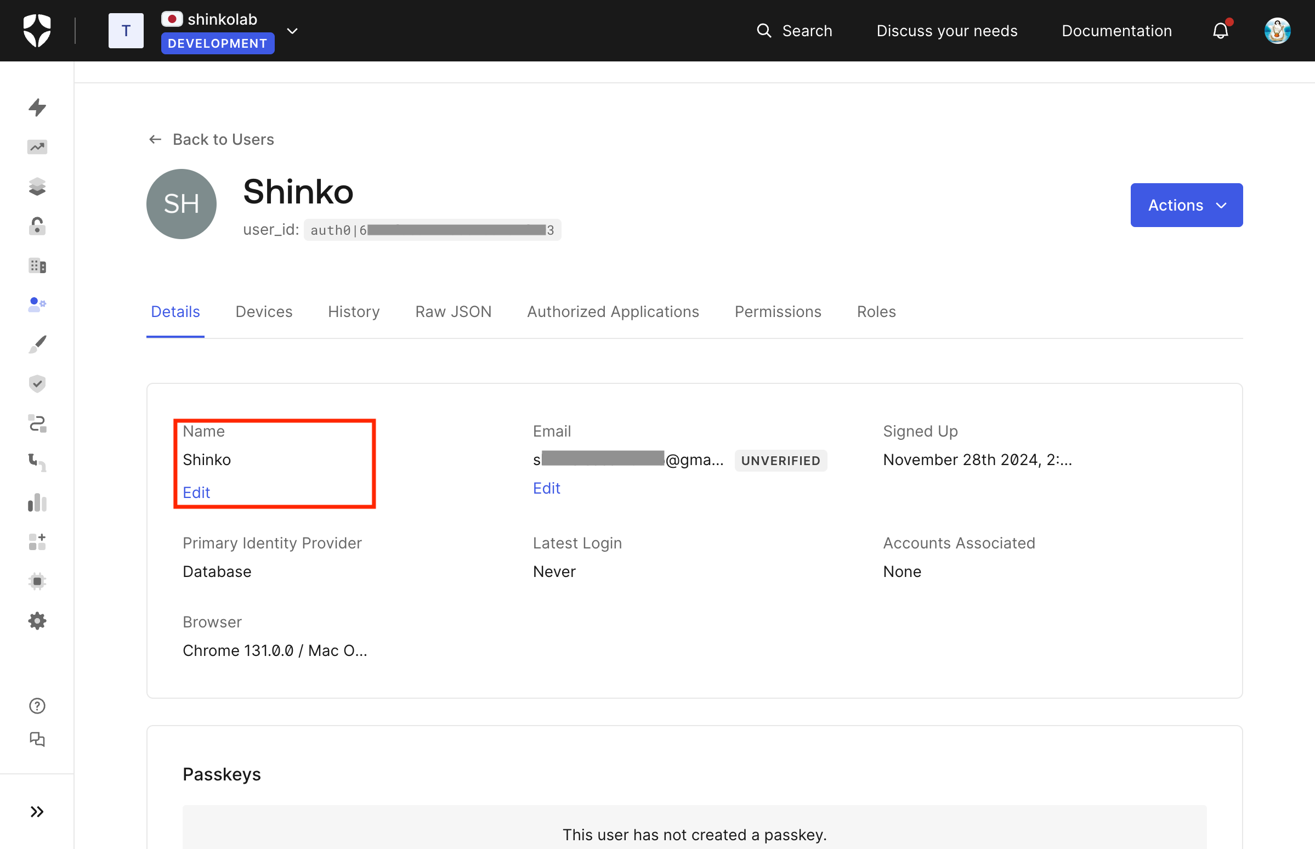Collapse the sidebar using the double arrows
Viewport: 1315px width, 849px height.
37,812
